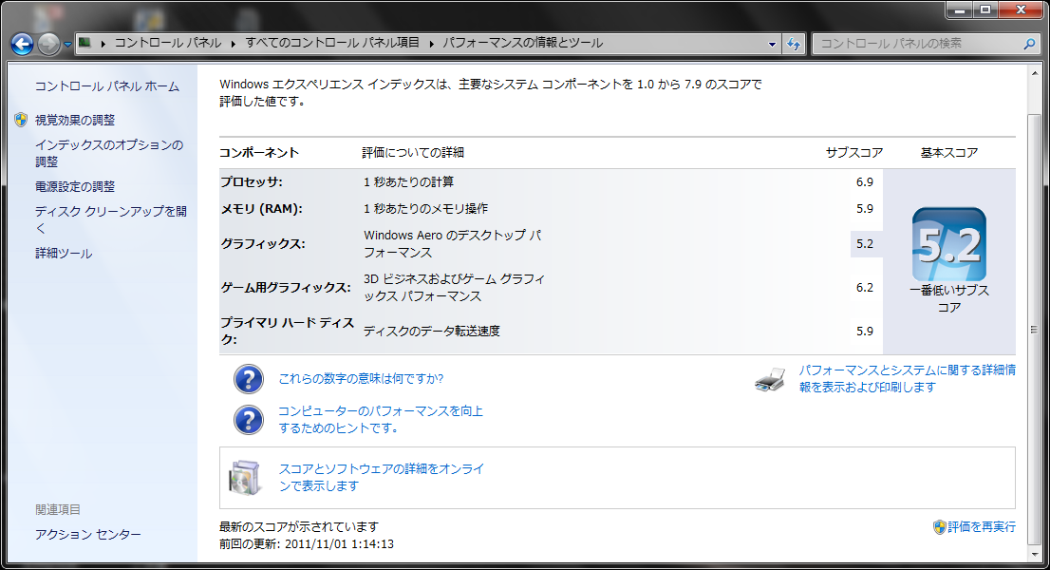Viewport: 1050px width, 570px height.
Task: Select コントロール パネル in the breadcrumb
Action: (167, 43)
